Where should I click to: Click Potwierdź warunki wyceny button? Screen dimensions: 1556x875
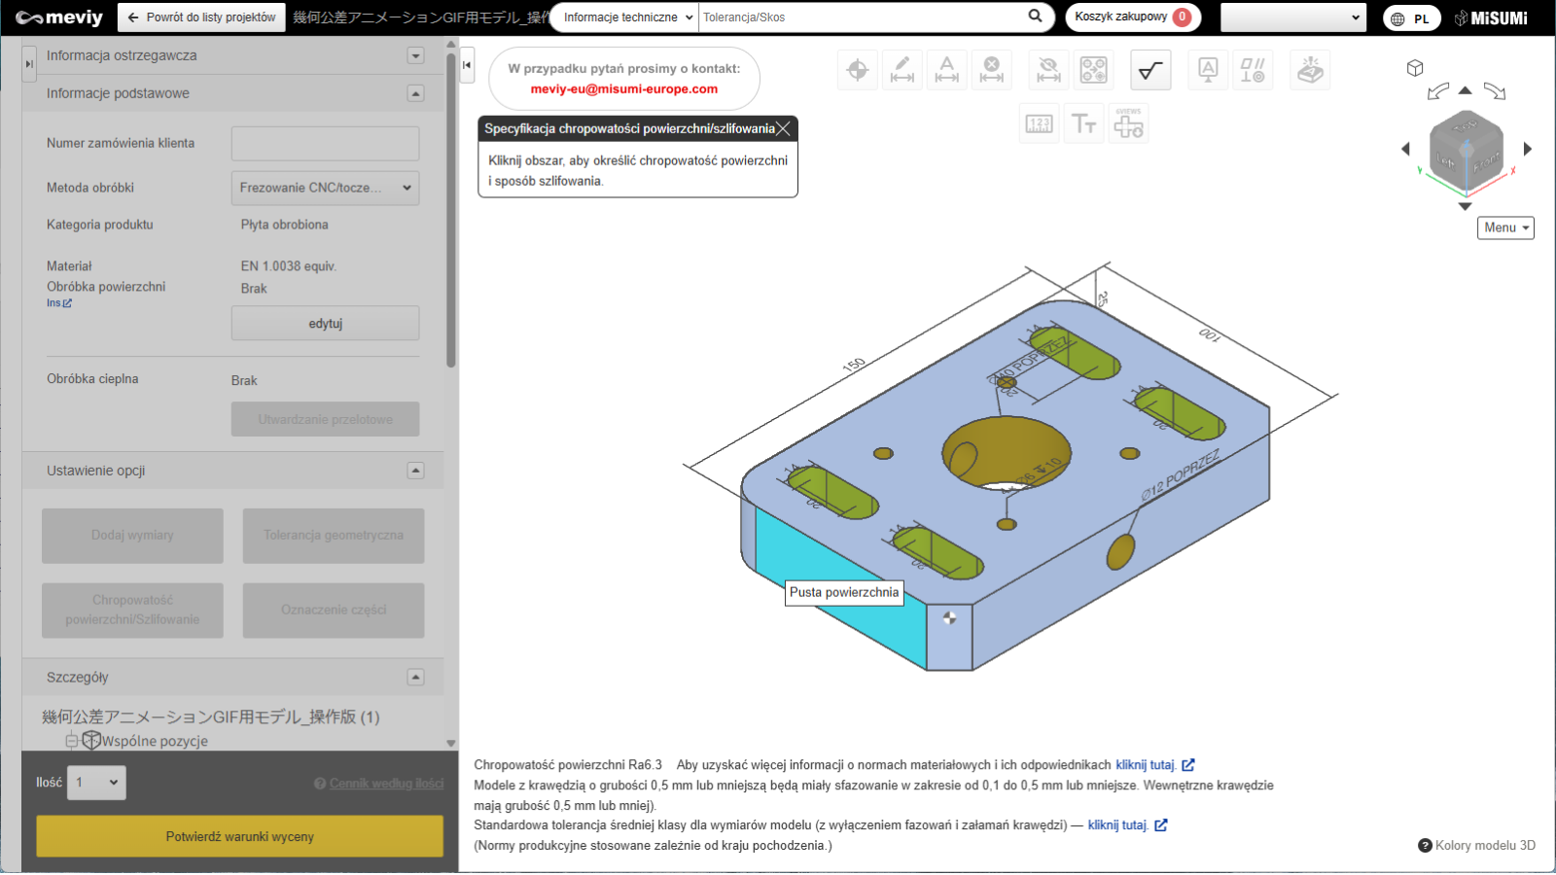(239, 836)
